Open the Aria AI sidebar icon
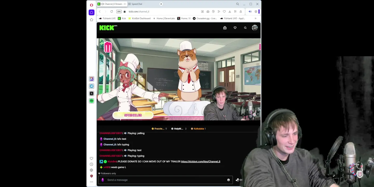The height and width of the screenshot is (187, 374). pyautogui.click(x=91, y=79)
